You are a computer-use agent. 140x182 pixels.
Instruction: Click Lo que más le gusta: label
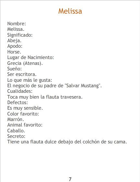[x=29, y=80]
